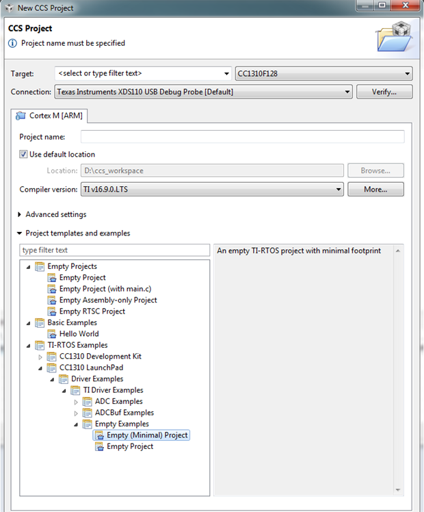Collapse the TI-RTOS Examples tree node
The image size is (424, 512).
pos(28,346)
